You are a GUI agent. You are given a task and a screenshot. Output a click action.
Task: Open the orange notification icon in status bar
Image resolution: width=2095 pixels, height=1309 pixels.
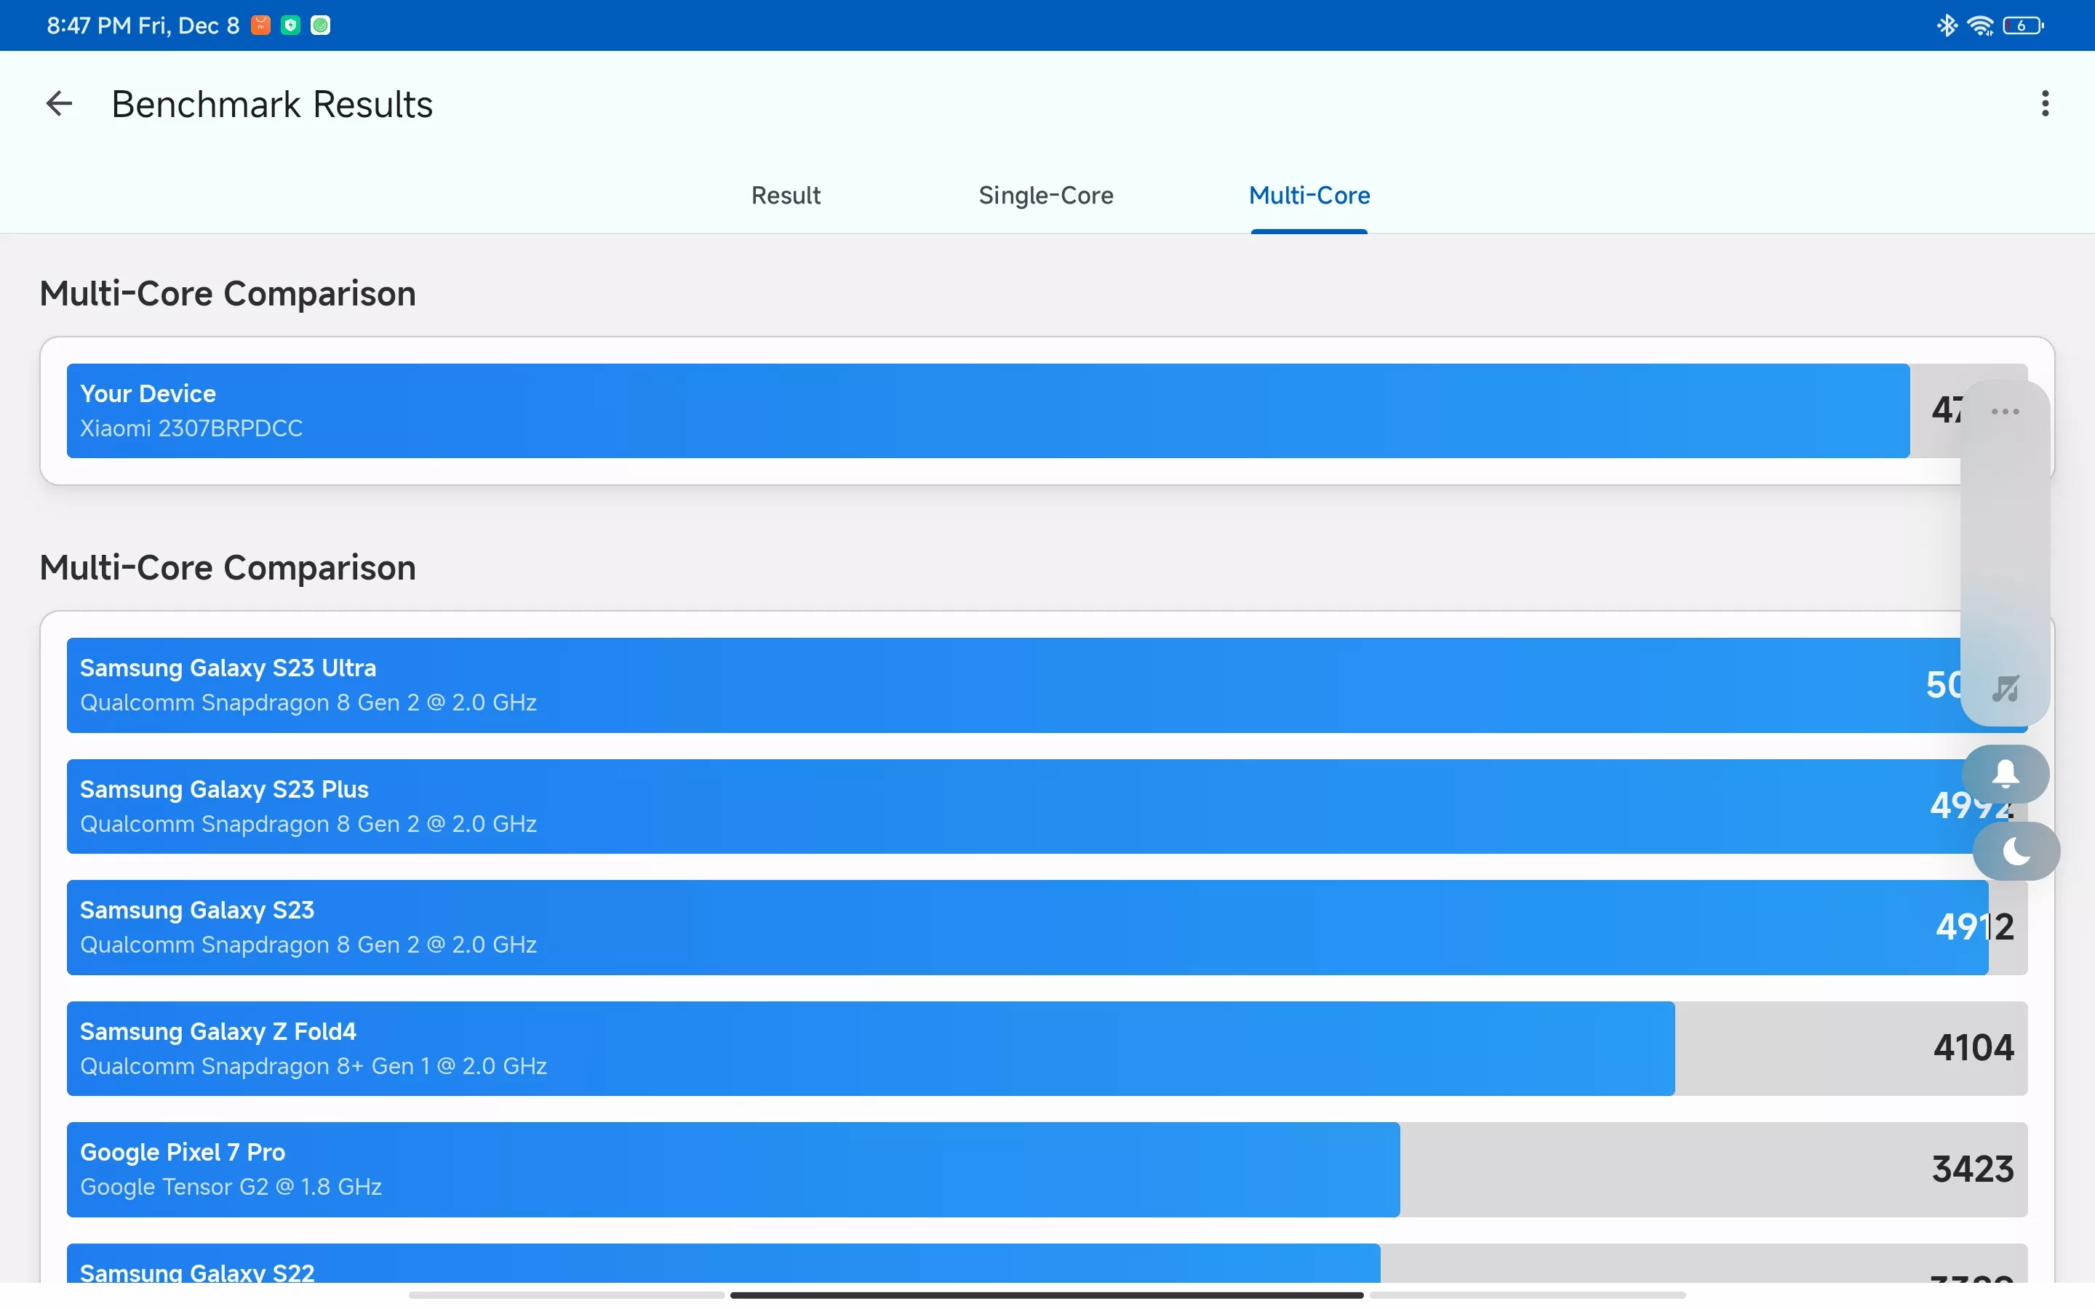[x=260, y=25]
